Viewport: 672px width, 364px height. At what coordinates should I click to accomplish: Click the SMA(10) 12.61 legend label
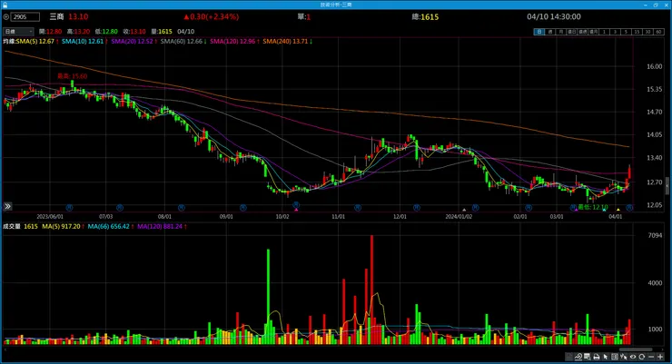pyautogui.click(x=83, y=42)
